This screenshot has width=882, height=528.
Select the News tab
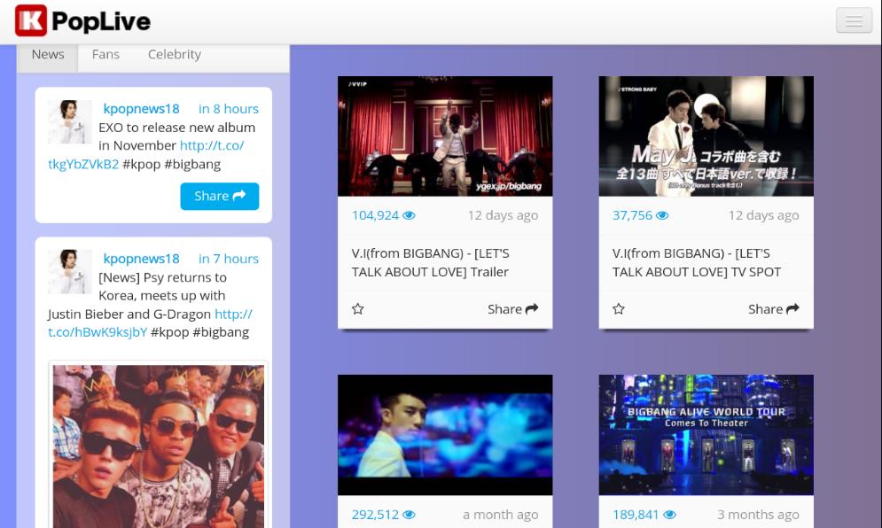coord(47,54)
